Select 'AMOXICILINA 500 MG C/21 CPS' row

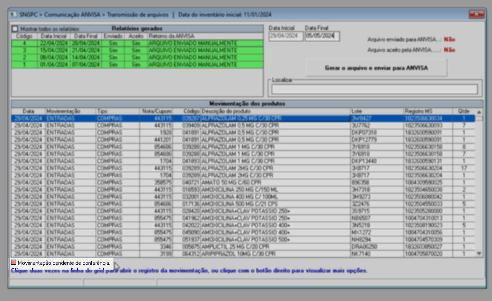(243, 204)
